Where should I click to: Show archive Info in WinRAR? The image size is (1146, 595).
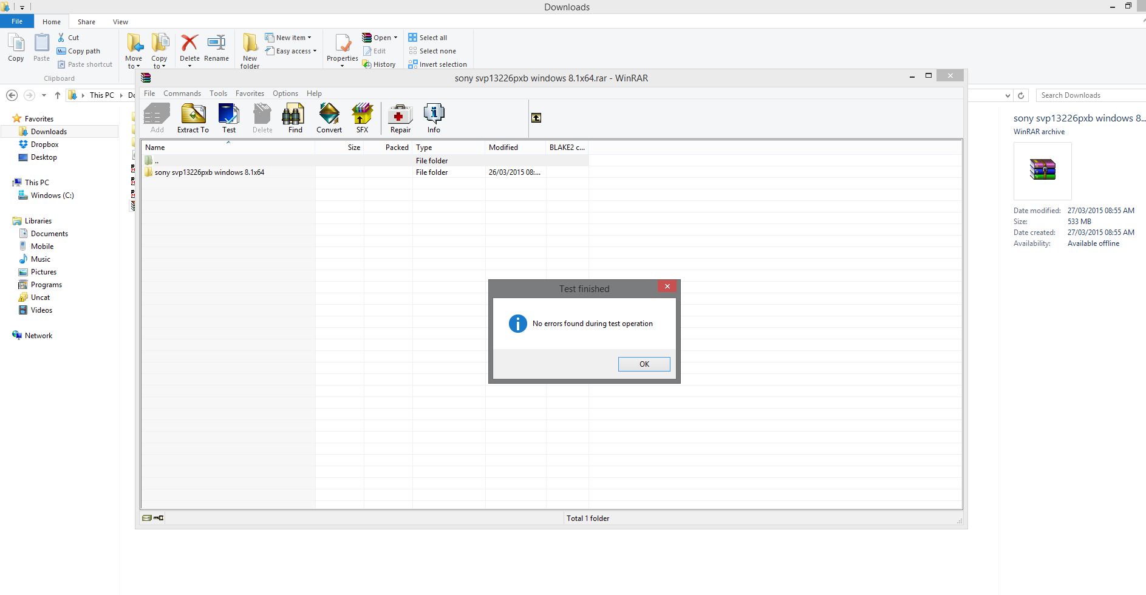[434, 118]
